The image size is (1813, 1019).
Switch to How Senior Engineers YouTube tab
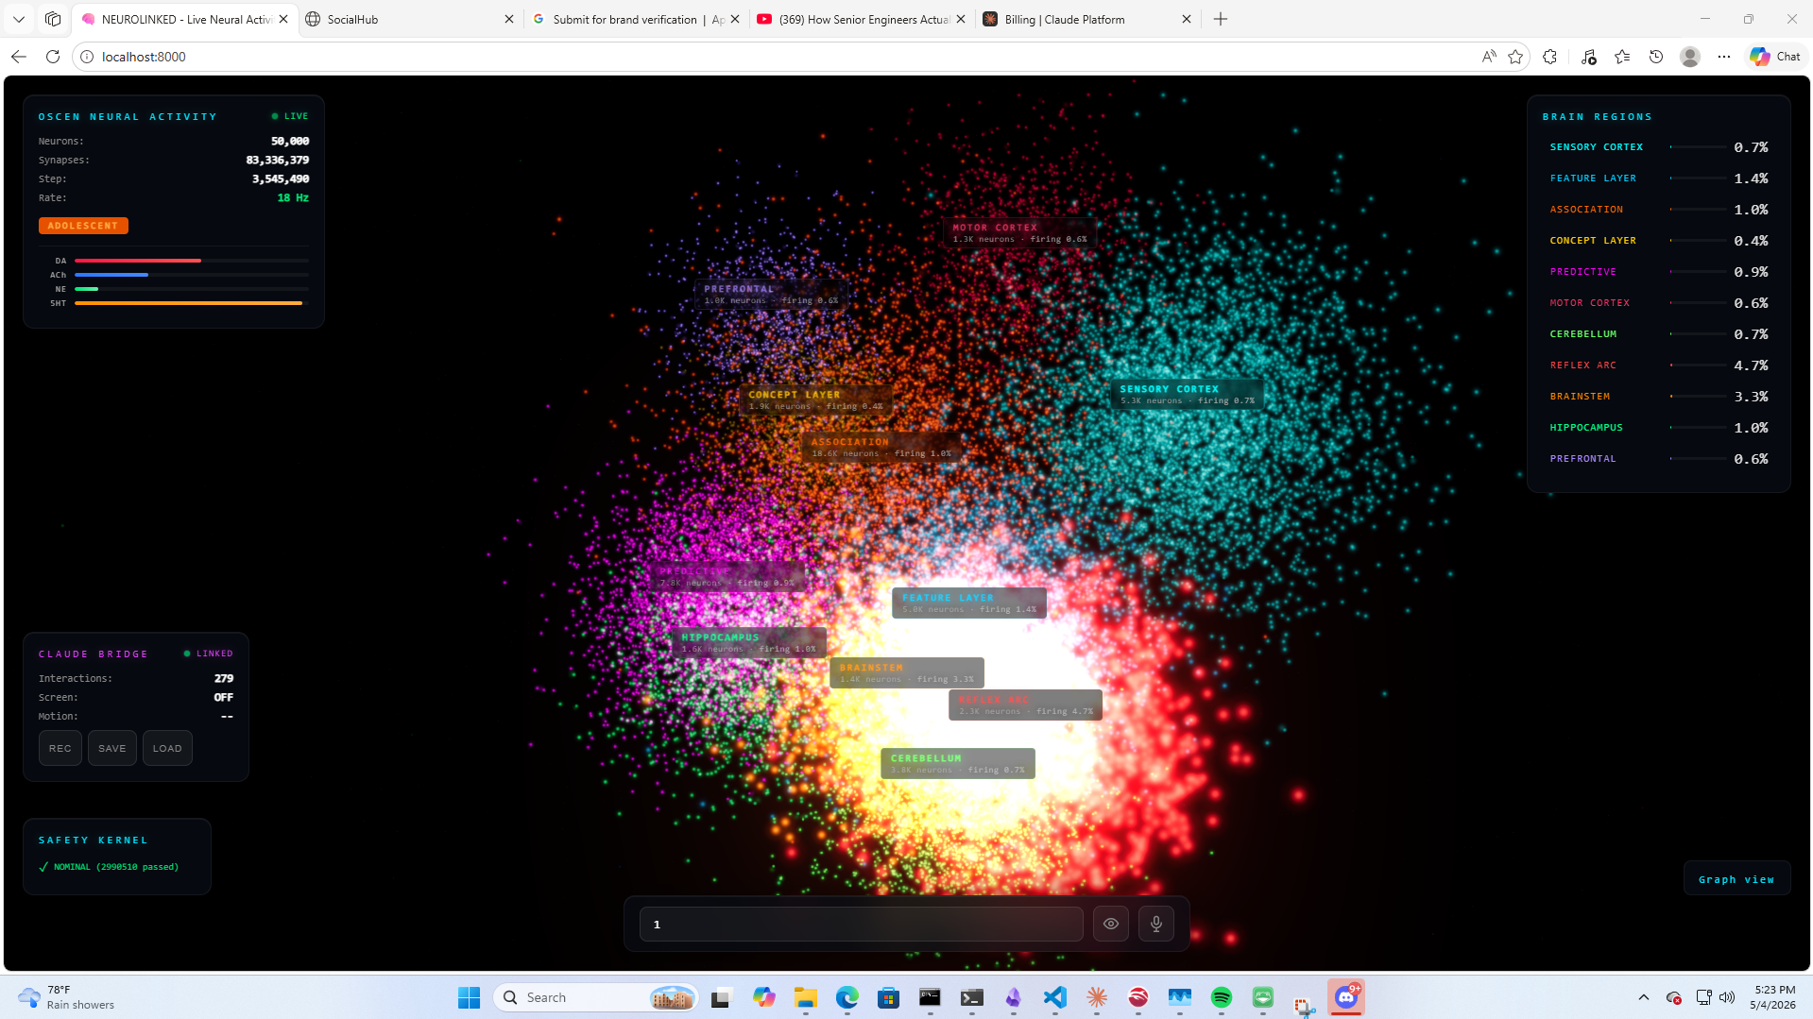(862, 19)
